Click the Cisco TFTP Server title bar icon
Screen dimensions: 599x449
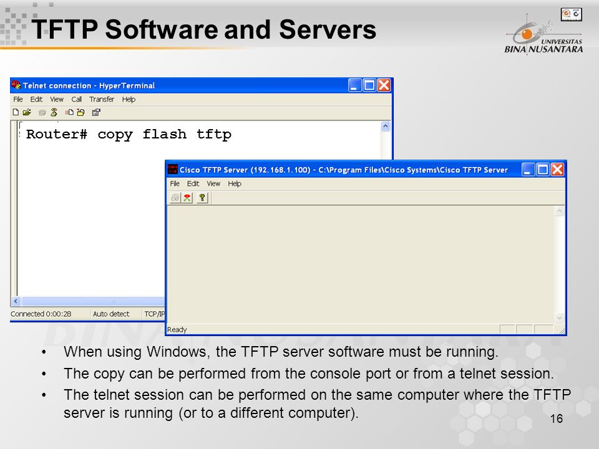tap(173, 169)
